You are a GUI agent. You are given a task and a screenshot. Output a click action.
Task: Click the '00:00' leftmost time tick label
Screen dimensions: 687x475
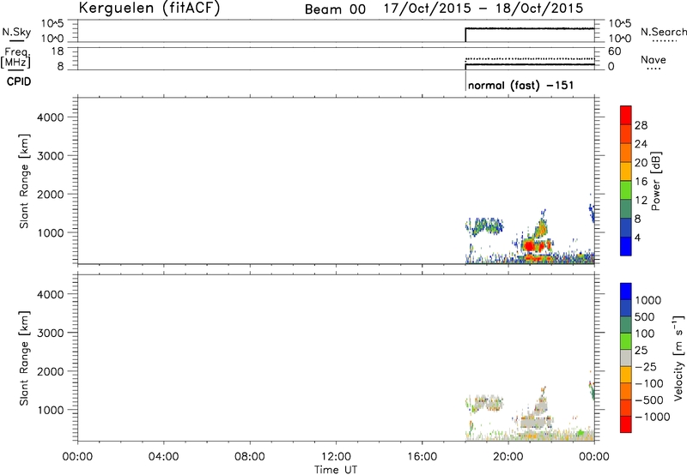(77, 457)
